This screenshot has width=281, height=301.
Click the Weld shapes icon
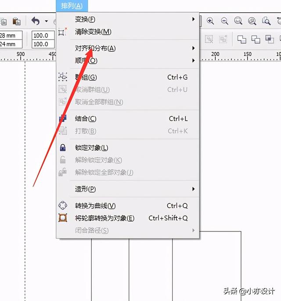pos(241,39)
